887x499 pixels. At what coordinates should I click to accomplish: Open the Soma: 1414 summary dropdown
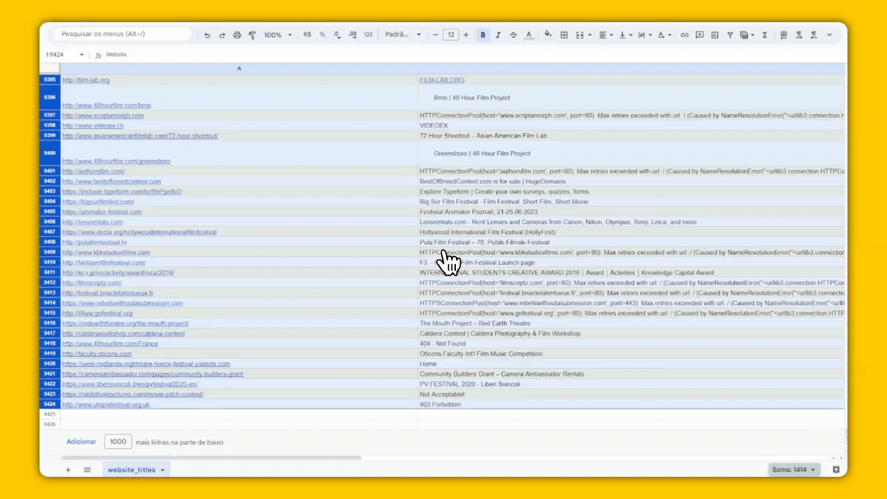[x=794, y=470]
